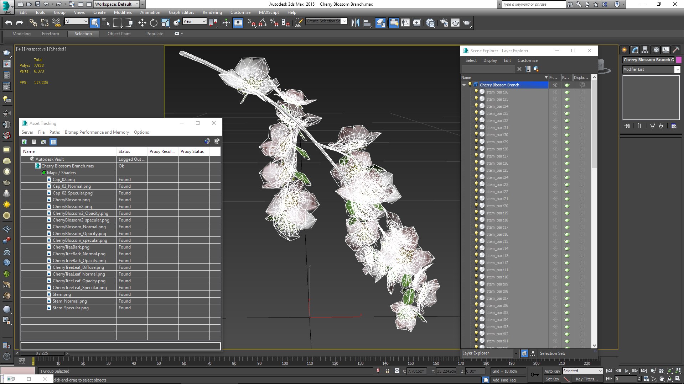Screen dimensions: 684x384
Task: Open Create Selection Set dropdown
Action: point(344,21)
